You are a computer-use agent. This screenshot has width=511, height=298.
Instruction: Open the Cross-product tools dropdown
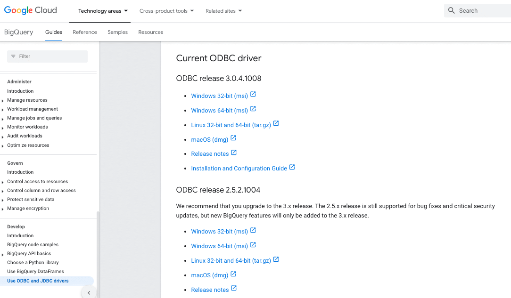click(x=166, y=11)
